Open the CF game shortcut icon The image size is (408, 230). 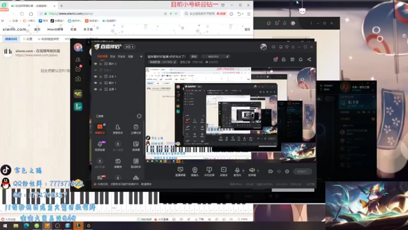point(78,94)
